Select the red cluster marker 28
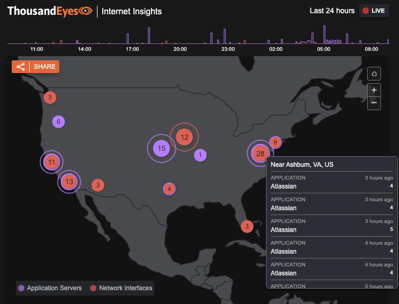 260,154
